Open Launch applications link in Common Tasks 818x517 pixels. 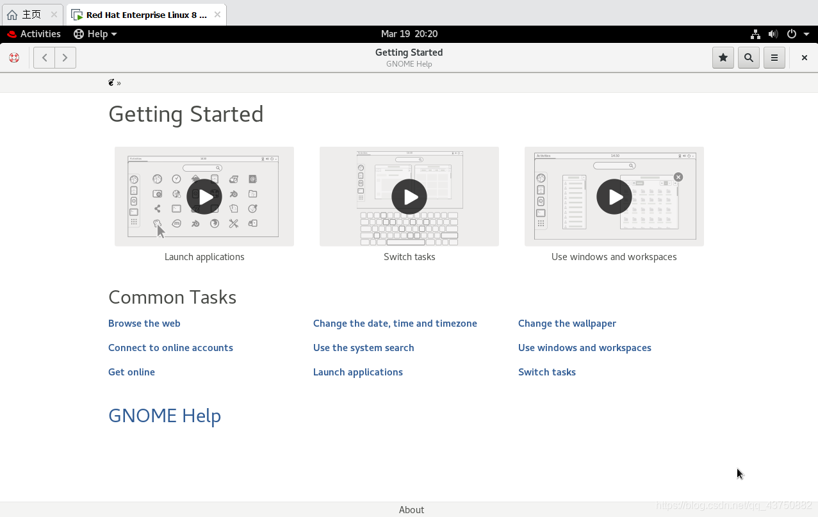[358, 372]
